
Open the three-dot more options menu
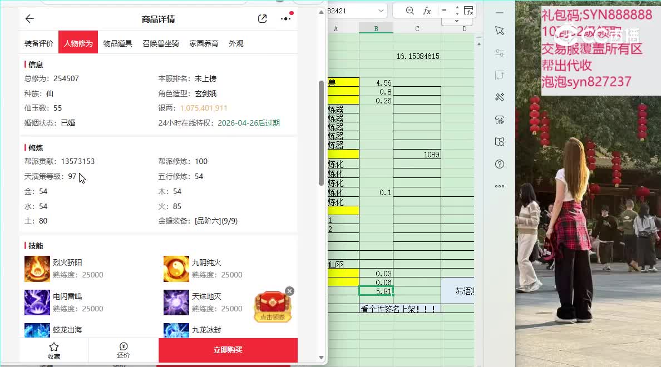click(x=286, y=19)
